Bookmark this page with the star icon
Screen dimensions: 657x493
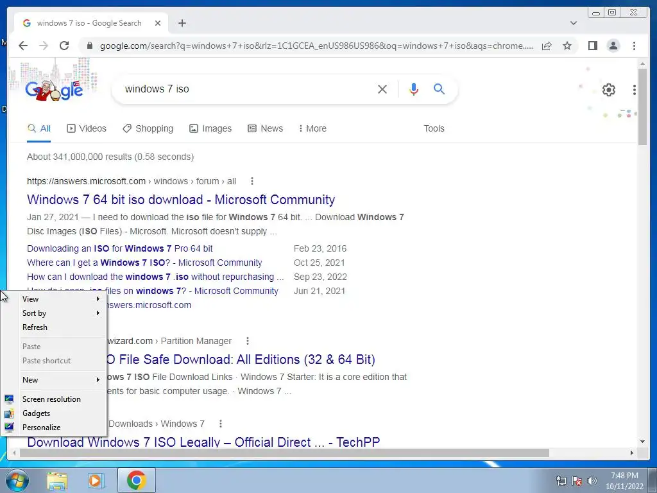tap(567, 46)
